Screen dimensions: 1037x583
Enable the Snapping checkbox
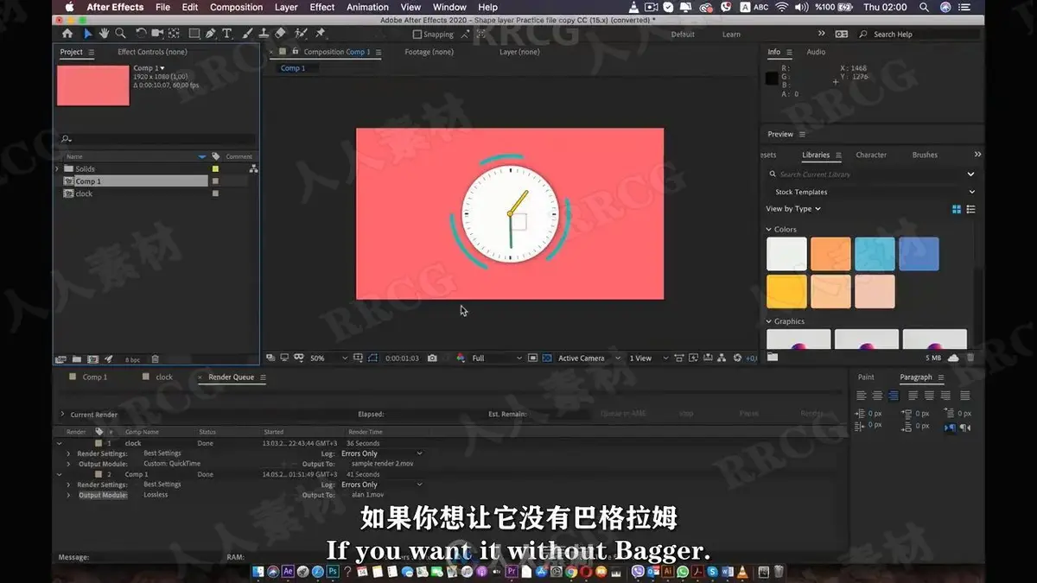coord(418,35)
